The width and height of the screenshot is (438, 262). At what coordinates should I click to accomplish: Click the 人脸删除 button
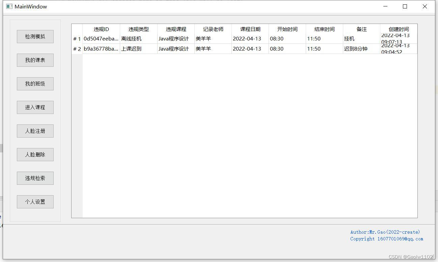[x=35, y=154]
